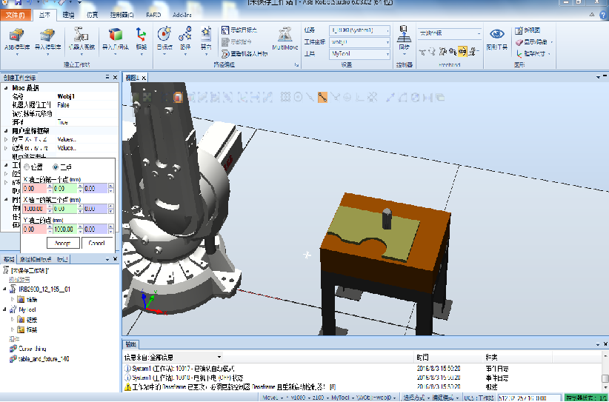Close the View1 tab

(x=143, y=78)
